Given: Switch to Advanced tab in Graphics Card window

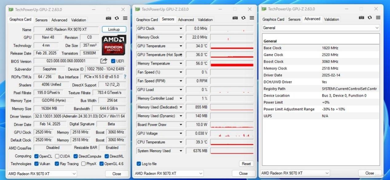Looking at the screenshot, I should point(59,20).
